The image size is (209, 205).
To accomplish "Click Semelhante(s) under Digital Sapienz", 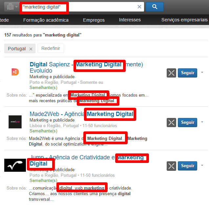I will point(43,87).
